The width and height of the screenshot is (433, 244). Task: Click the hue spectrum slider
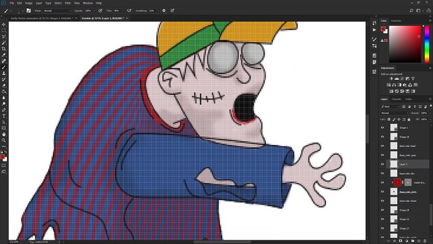coord(427,43)
